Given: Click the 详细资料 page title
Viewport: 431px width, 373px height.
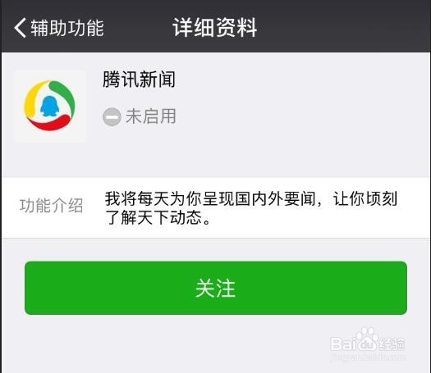Looking at the screenshot, I should pyautogui.click(x=214, y=27).
